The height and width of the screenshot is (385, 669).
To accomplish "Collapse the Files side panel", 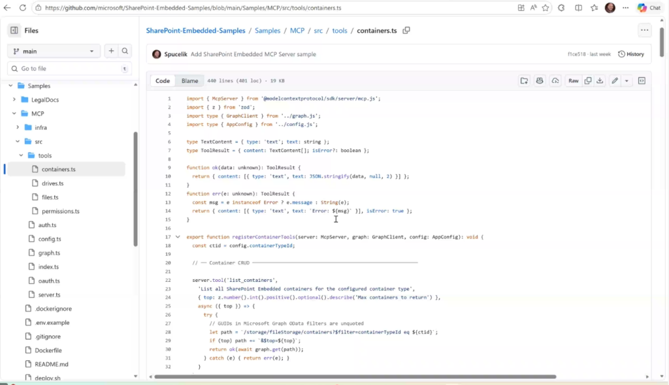I will pyautogui.click(x=14, y=31).
